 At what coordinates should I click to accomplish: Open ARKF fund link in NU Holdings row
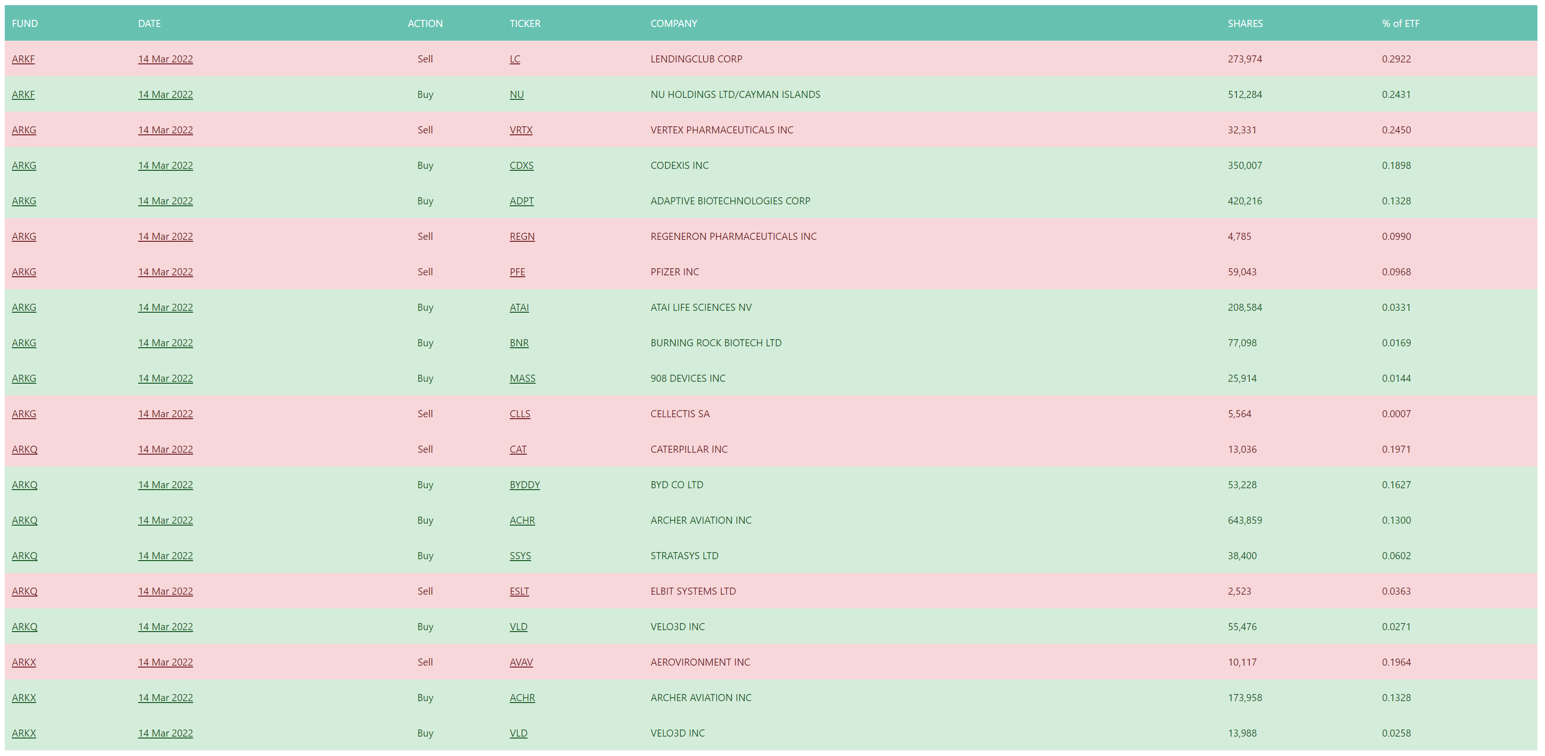coord(23,94)
